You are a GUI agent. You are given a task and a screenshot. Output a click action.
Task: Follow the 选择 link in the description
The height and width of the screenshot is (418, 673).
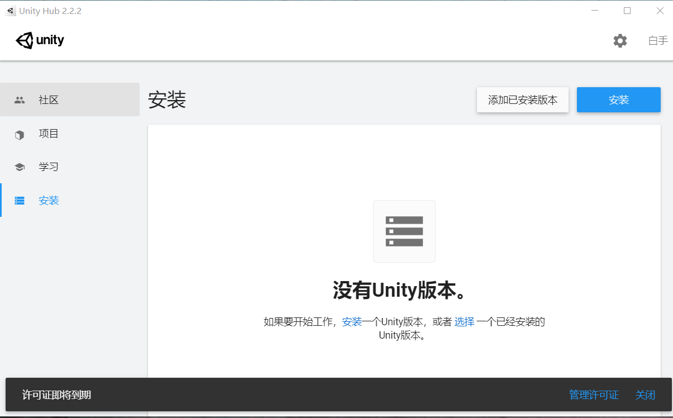464,322
